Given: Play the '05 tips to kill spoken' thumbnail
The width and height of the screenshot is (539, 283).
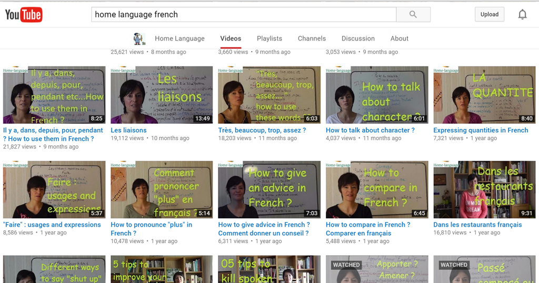Looking at the screenshot, I should 269,269.
